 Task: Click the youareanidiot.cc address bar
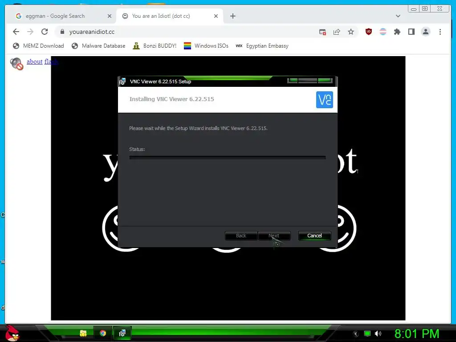(x=186, y=32)
